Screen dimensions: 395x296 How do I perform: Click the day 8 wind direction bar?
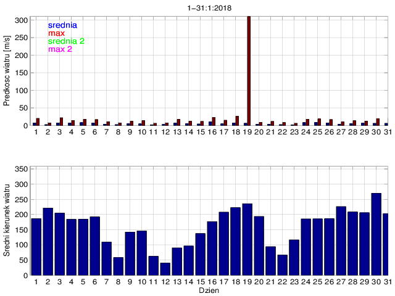coord(118,266)
